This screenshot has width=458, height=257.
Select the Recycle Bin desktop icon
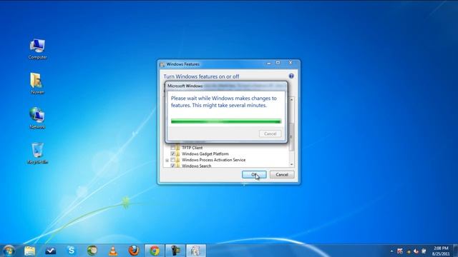(37, 153)
